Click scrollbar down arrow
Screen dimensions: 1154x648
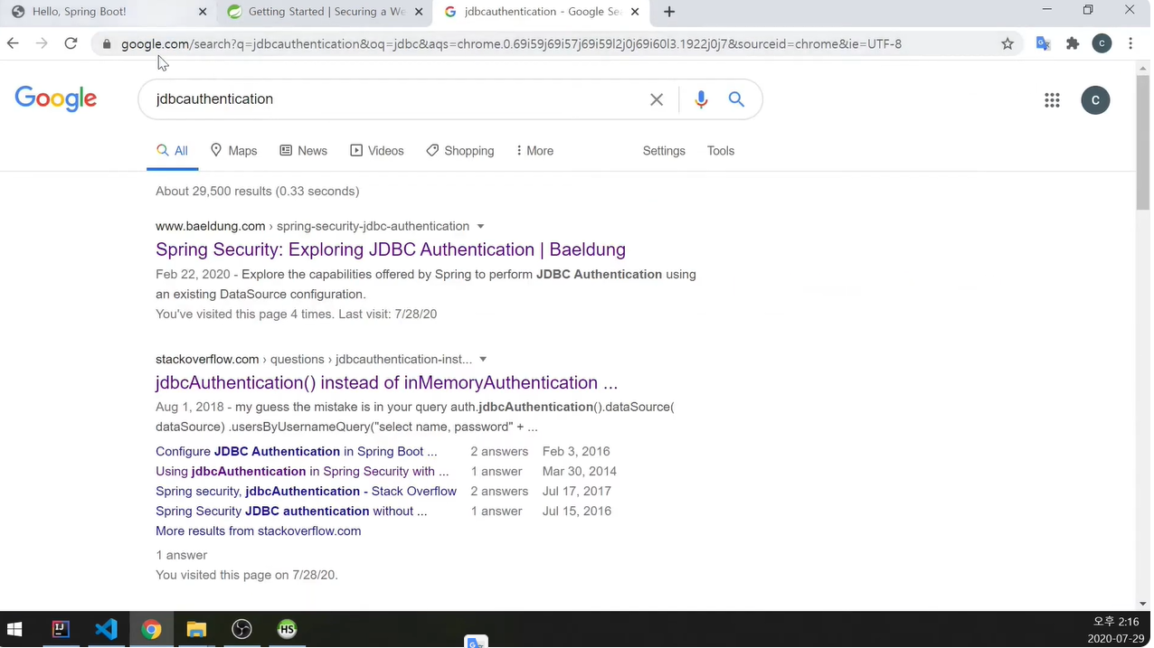(1143, 604)
